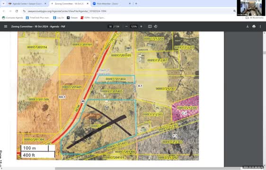The height and width of the screenshot is (170, 266).
Task: Click the horizontal scrollbar at bottom
Action: (148, 169)
